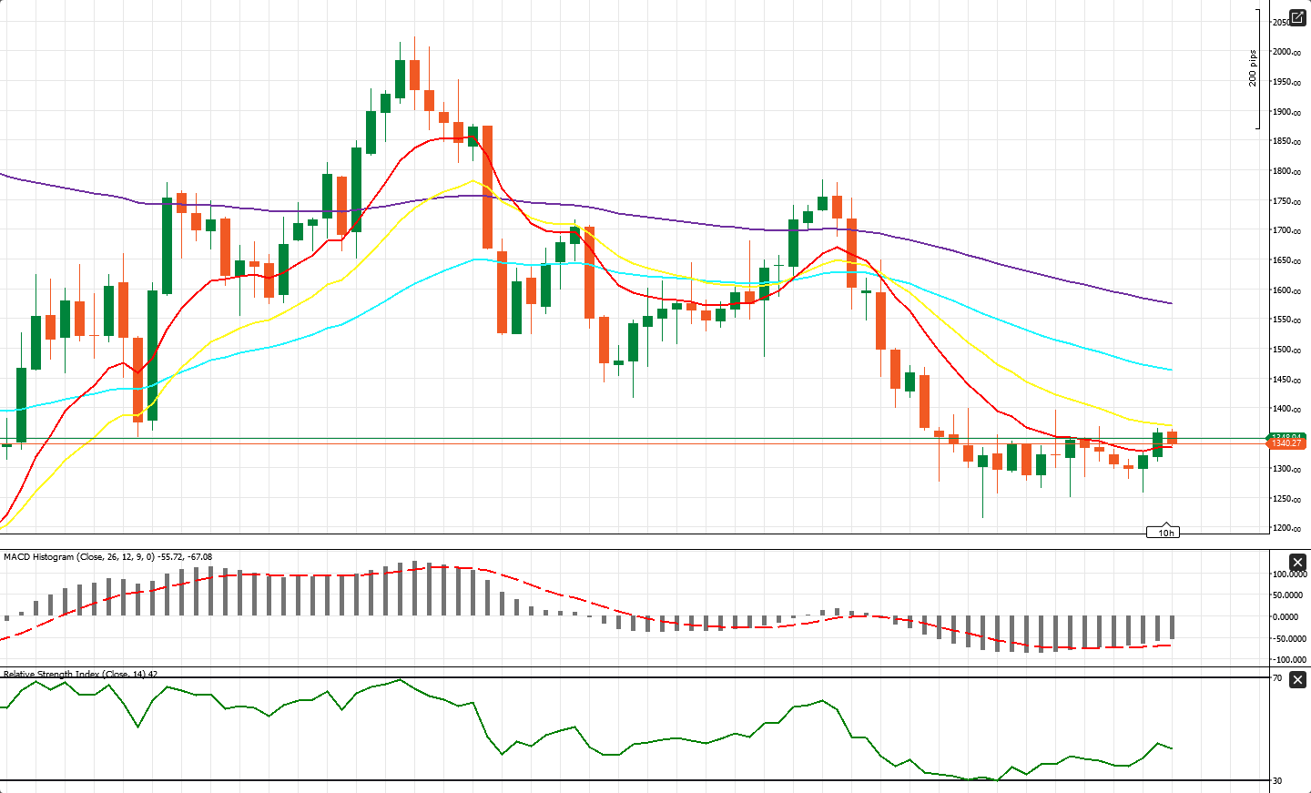The width and height of the screenshot is (1311, 793).
Task: Click the 1500.00 price axis label
Action: click(1286, 350)
